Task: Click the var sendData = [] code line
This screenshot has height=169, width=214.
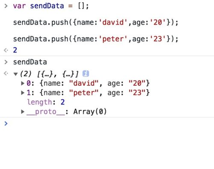Action: [x=51, y=6]
